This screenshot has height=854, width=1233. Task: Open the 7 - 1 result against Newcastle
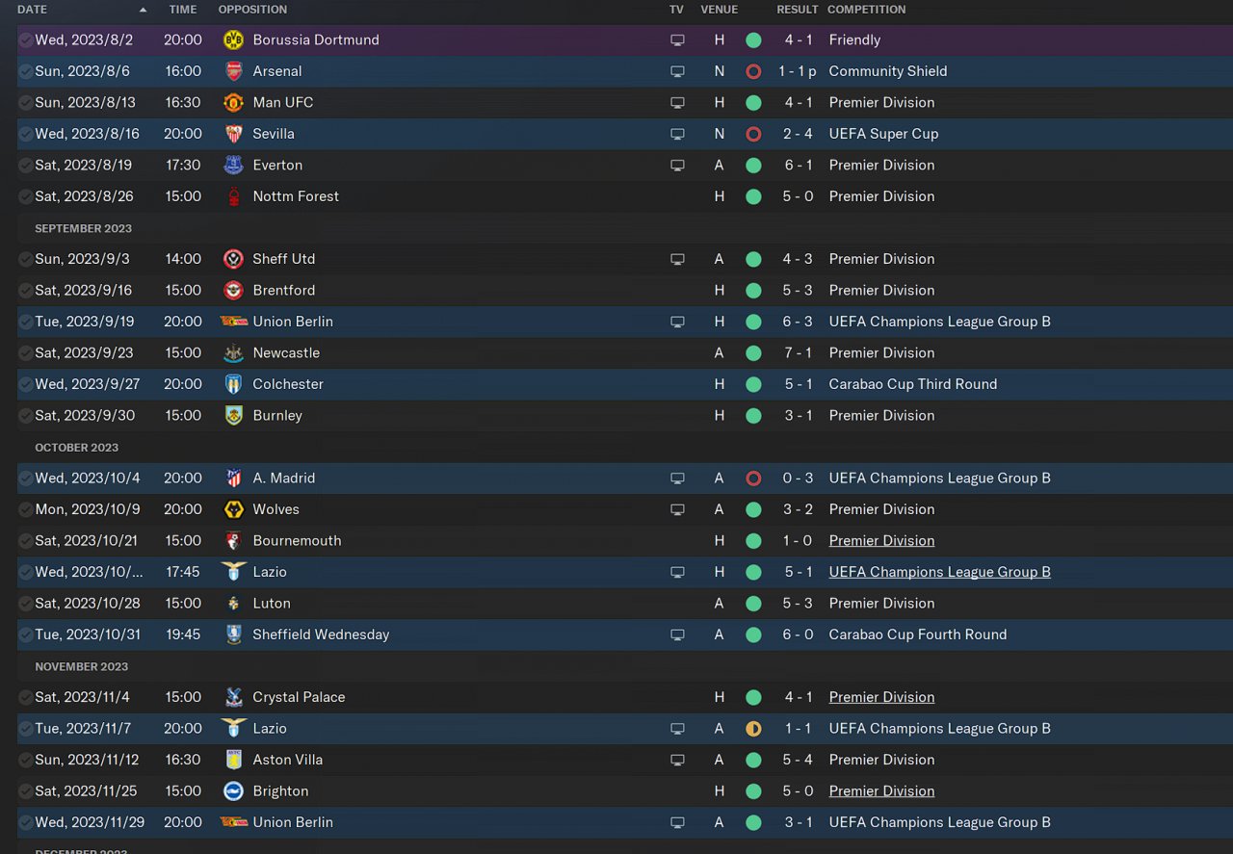797,353
